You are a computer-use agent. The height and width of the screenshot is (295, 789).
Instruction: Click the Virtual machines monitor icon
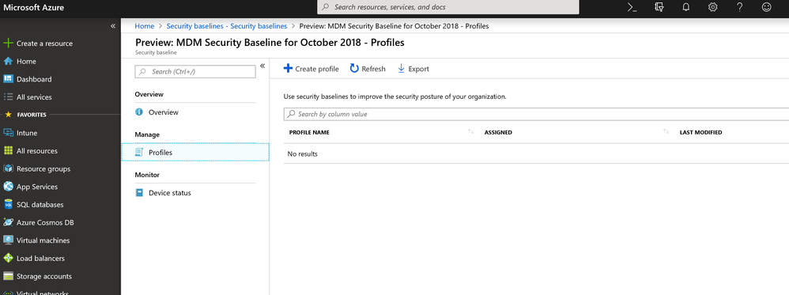tap(8, 240)
